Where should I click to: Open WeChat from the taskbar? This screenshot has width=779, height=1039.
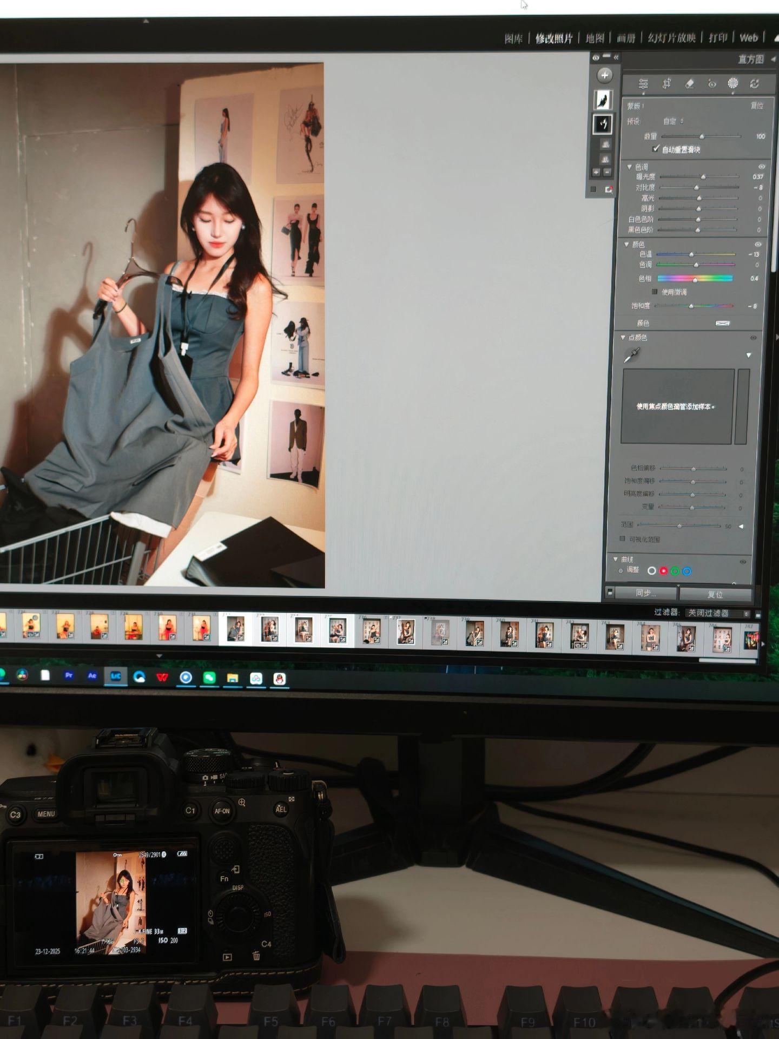pos(209,678)
